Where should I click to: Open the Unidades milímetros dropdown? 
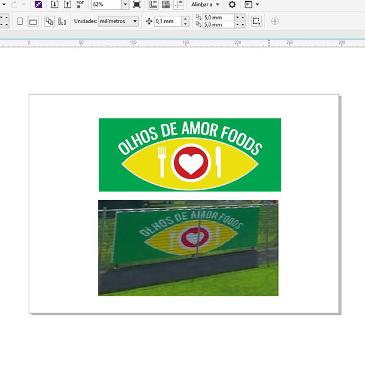click(118, 21)
